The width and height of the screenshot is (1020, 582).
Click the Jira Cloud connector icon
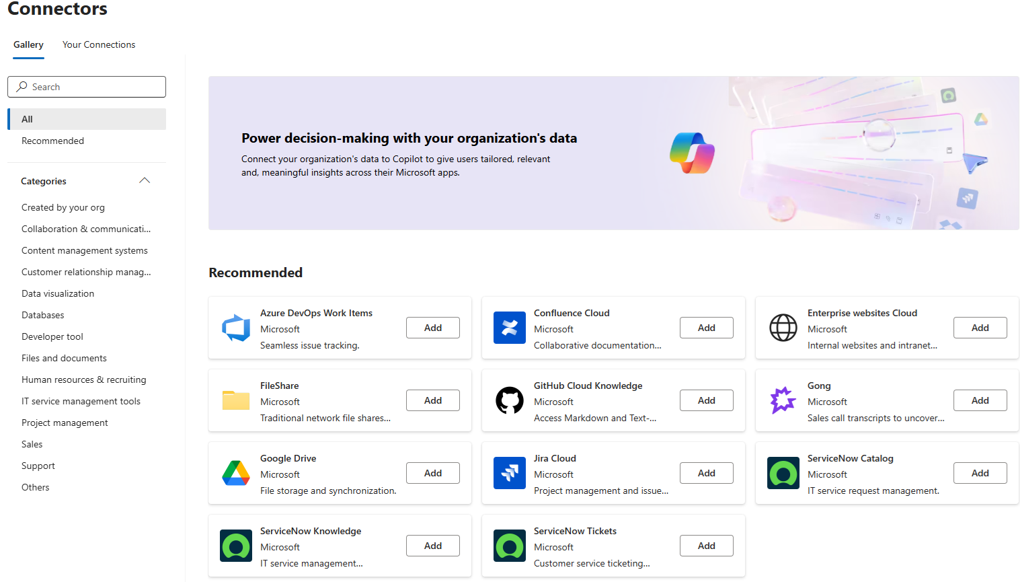pos(510,473)
